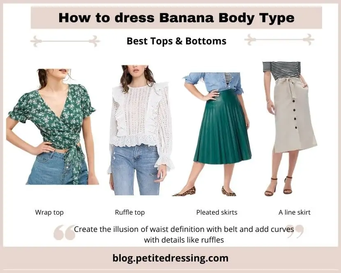The width and height of the screenshot is (341, 273).
Task: Click the 'Ruffle top' caption
Action: tap(130, 212)
